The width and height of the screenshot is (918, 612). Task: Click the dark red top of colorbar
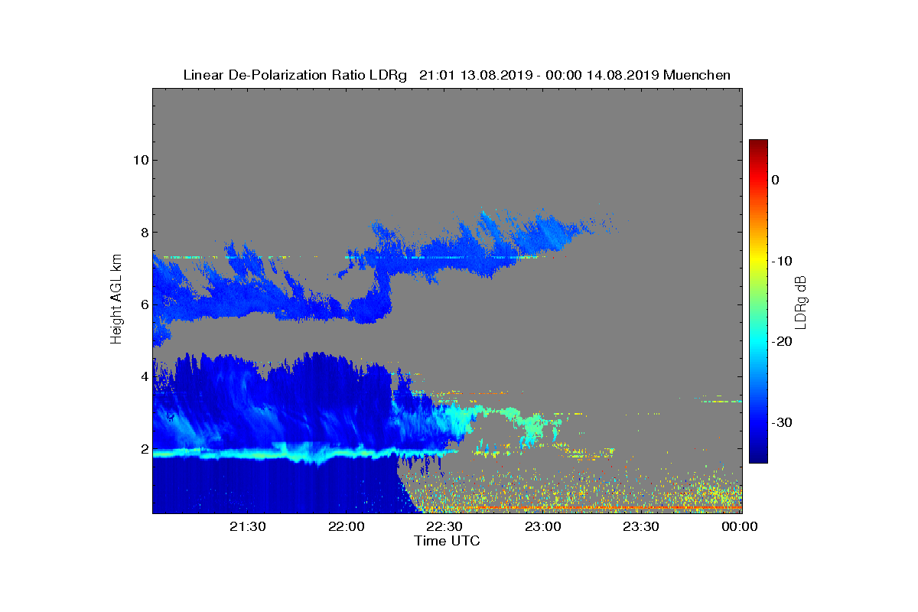[758, 145]
